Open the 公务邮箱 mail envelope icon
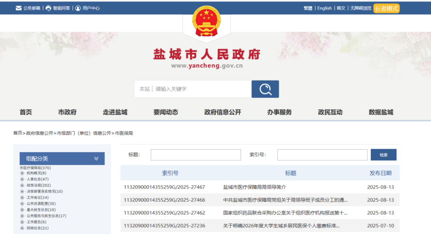431x234 pixels. pos(19,8)
